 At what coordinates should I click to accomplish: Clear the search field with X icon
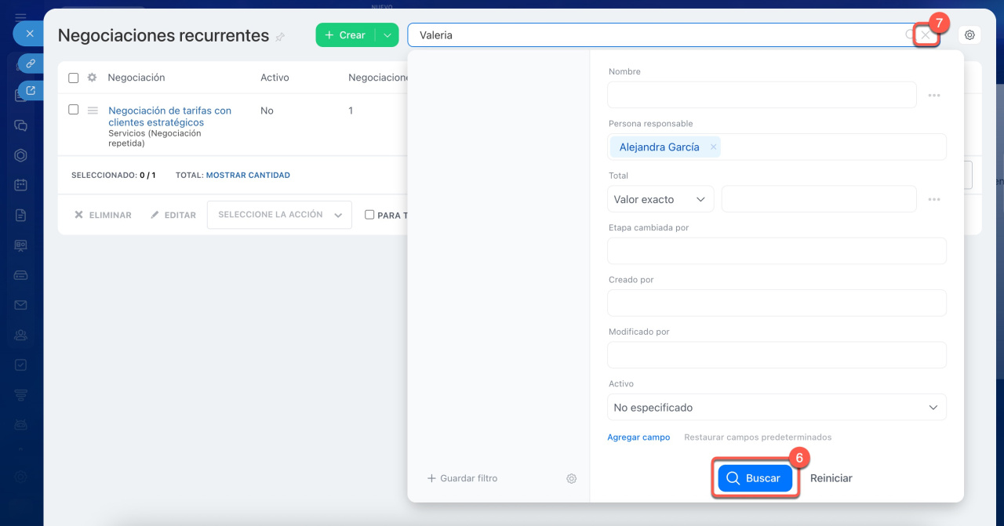[926, 35]
